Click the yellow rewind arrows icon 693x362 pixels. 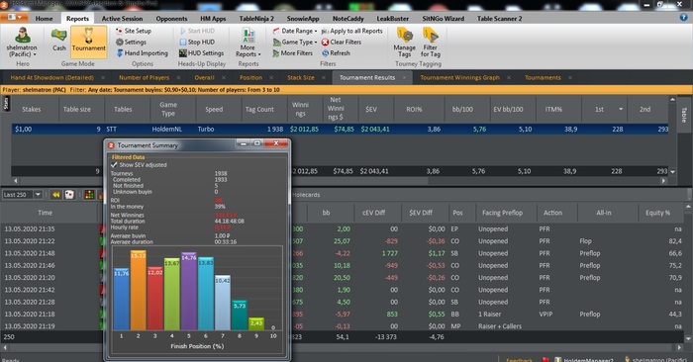(x=55, y=195)
